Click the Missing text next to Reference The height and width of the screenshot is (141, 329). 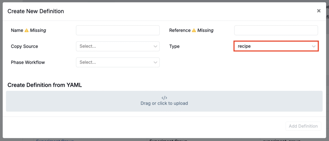pyautogui.click(x=205, y=31)
